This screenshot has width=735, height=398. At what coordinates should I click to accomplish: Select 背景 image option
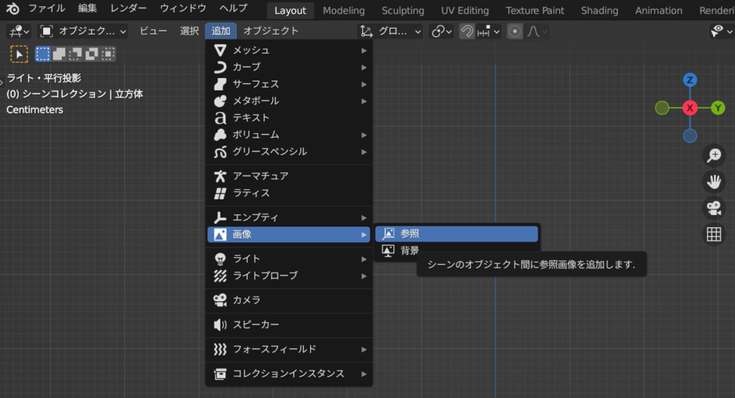coord(409,250)
